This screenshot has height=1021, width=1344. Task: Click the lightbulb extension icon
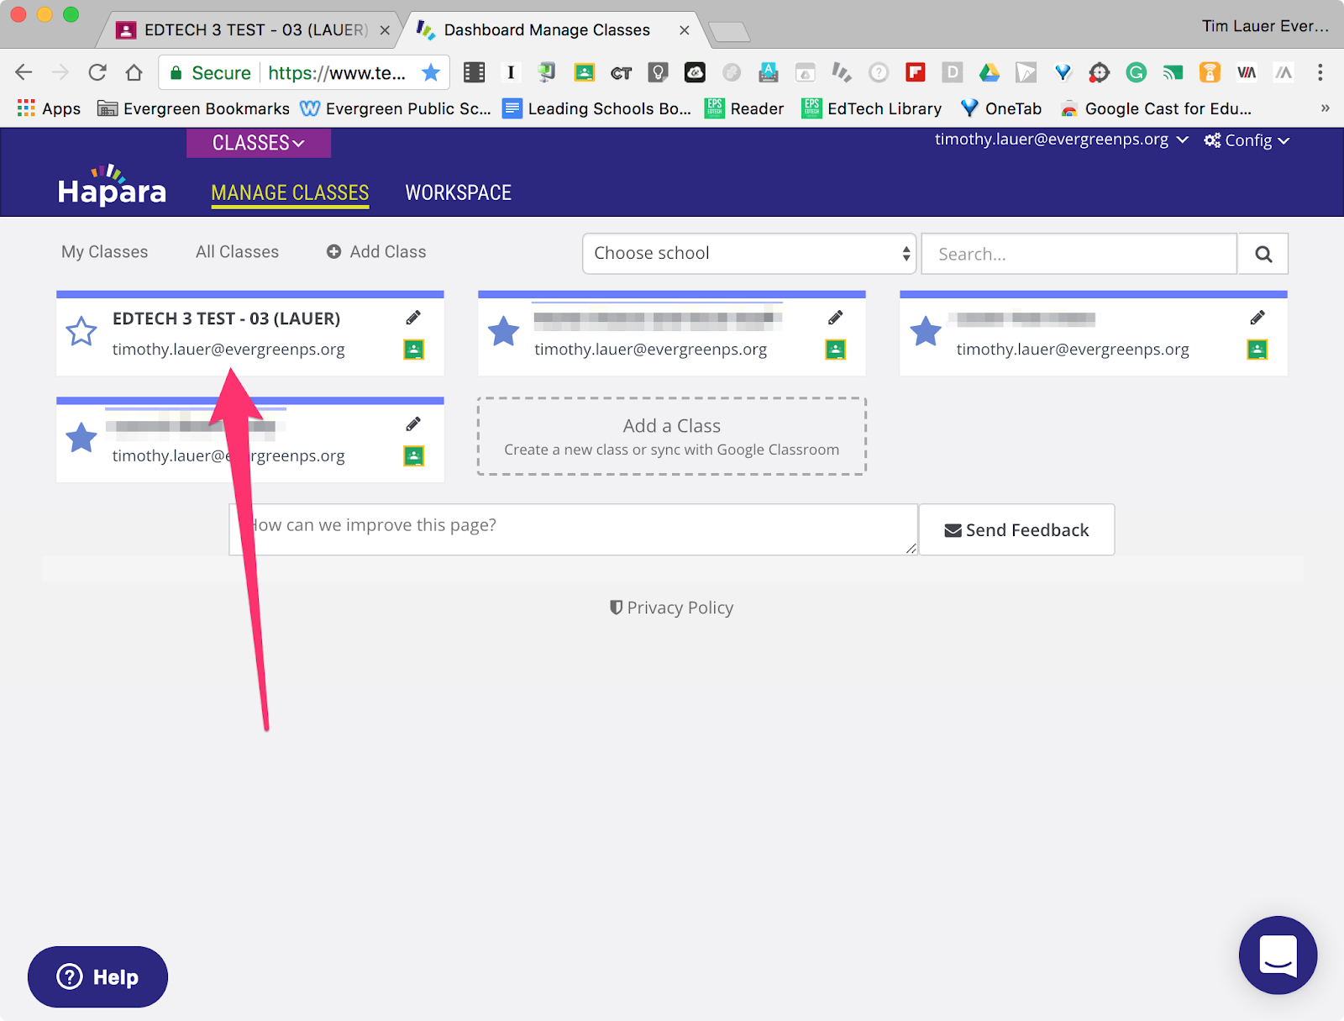pyautogui.click(x=658, y=72)
